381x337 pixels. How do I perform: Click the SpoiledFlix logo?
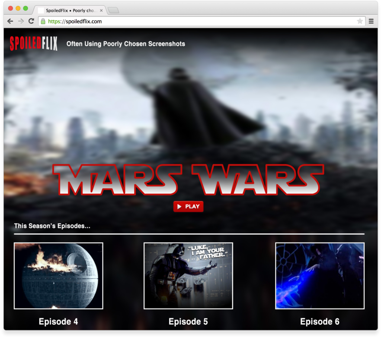(x=34, y=44)
